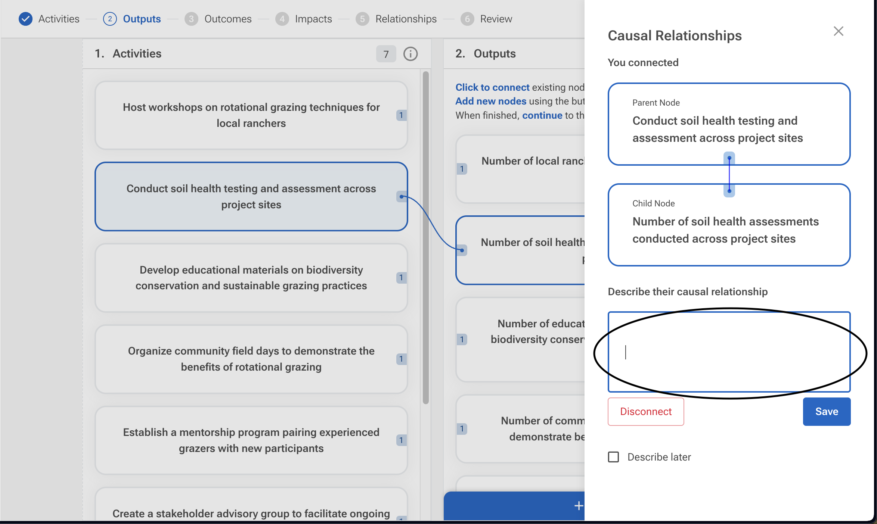This screenshot has width=877, height=524.
Task: Click connector badge on Number of educational output
Action: (462, 340)
